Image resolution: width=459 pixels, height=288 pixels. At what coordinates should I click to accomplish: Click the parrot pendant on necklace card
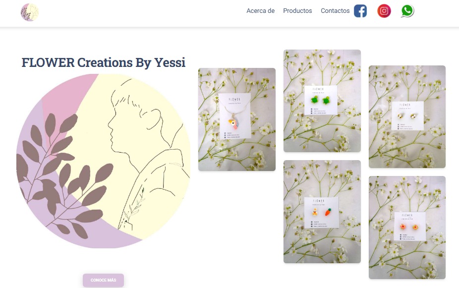click(234, 122)
